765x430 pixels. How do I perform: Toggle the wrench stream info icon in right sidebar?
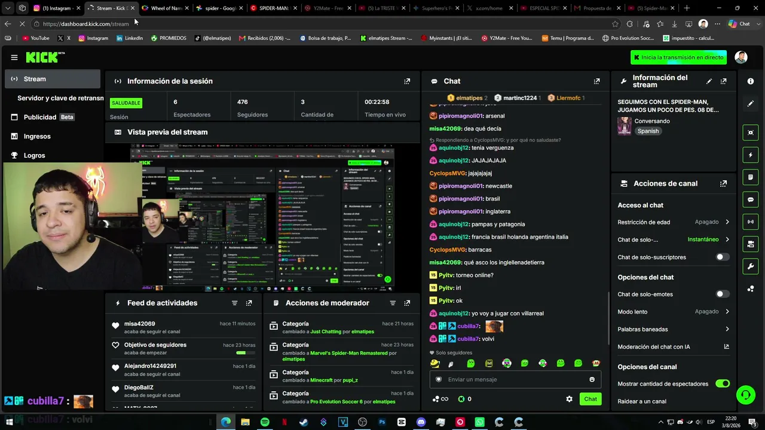point(751,266)
